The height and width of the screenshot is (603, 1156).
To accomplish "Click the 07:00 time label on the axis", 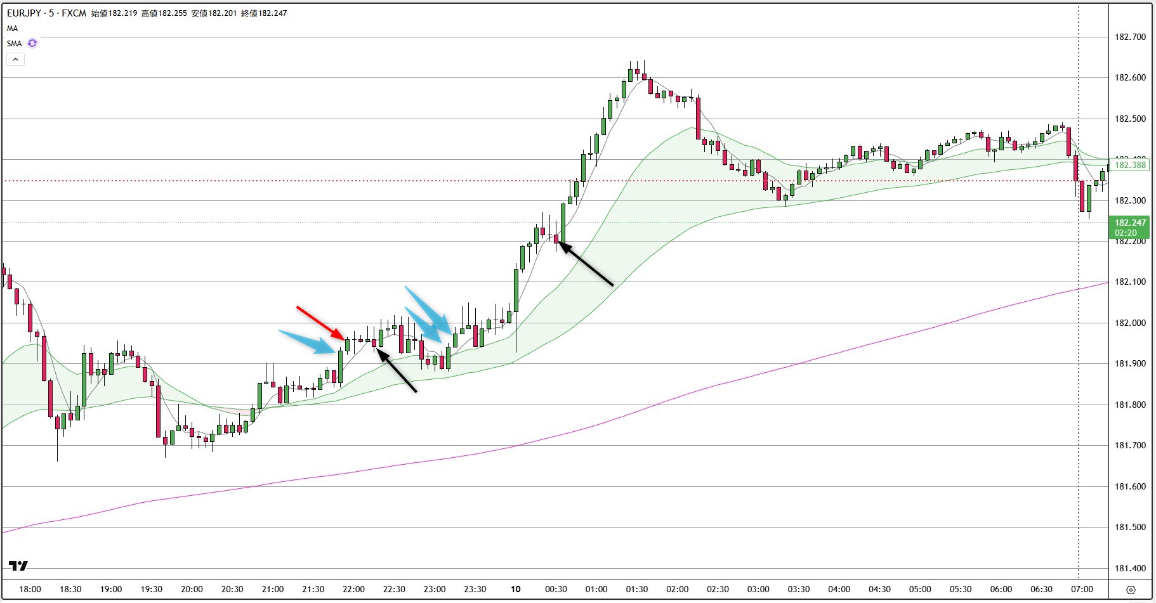I will click(x=1082, y=588).
